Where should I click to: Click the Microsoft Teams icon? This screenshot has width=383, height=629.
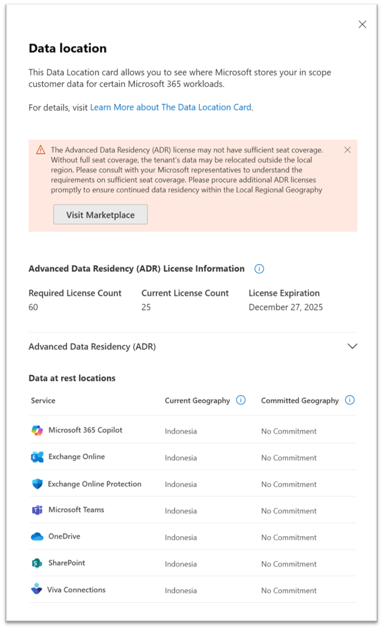[x=37, y=510]
